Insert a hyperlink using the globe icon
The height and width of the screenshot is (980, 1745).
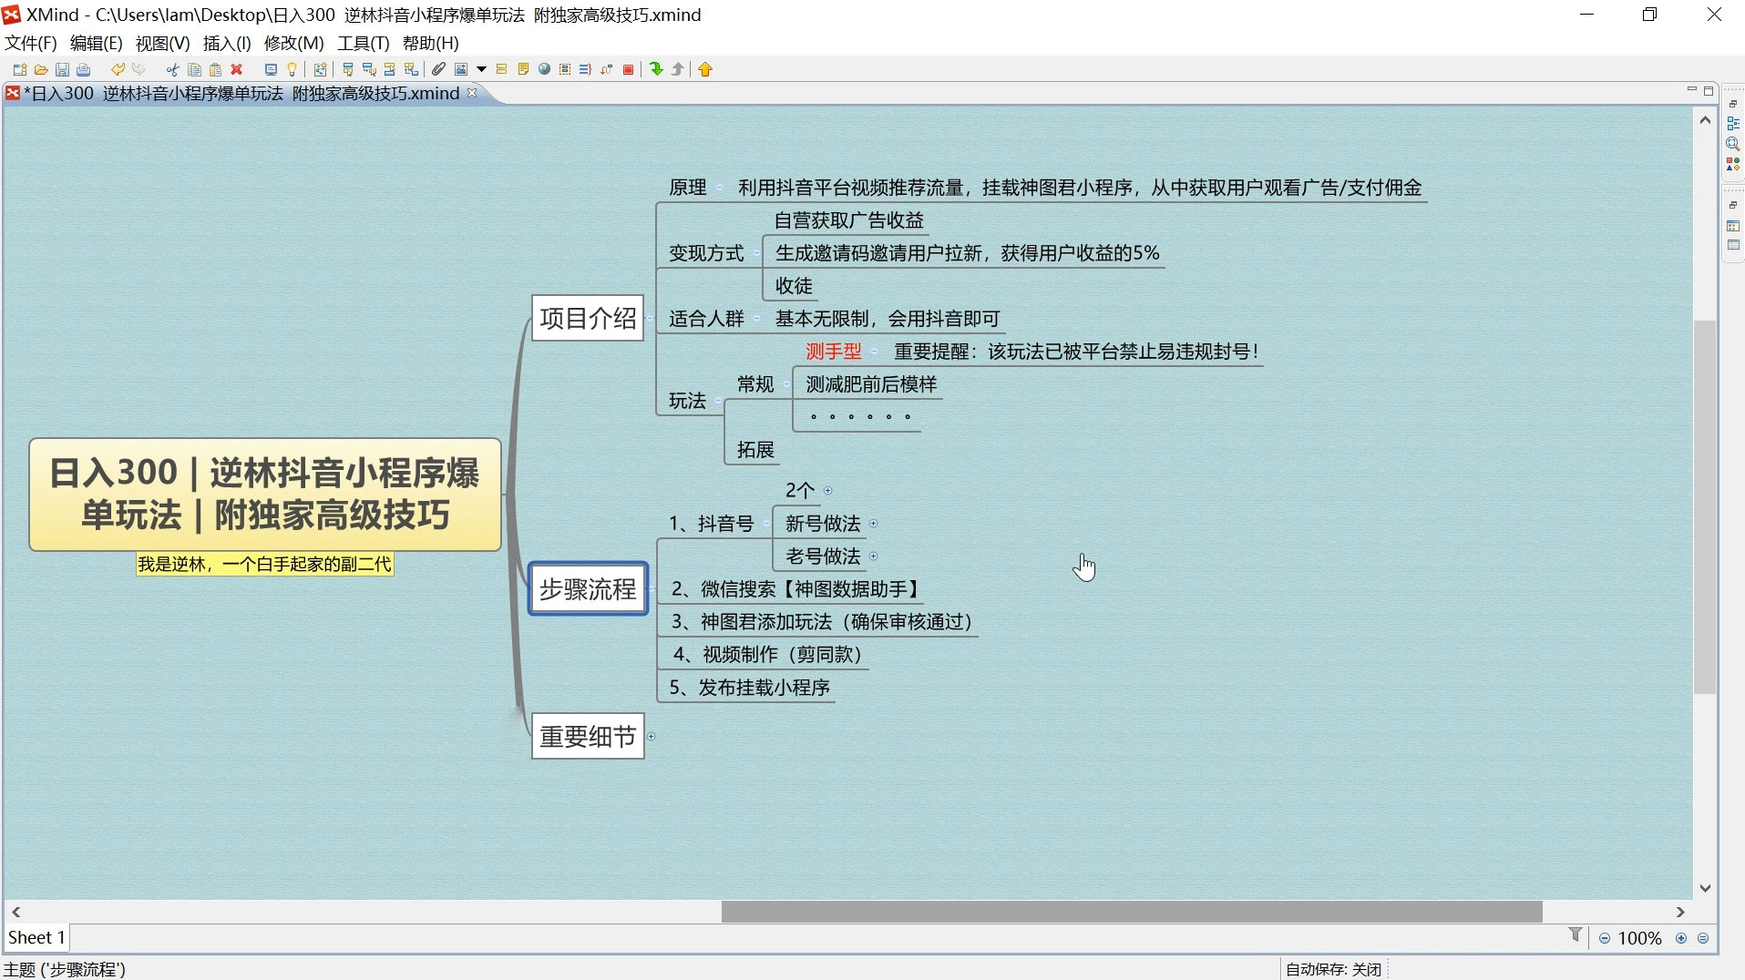coord(544,69)
